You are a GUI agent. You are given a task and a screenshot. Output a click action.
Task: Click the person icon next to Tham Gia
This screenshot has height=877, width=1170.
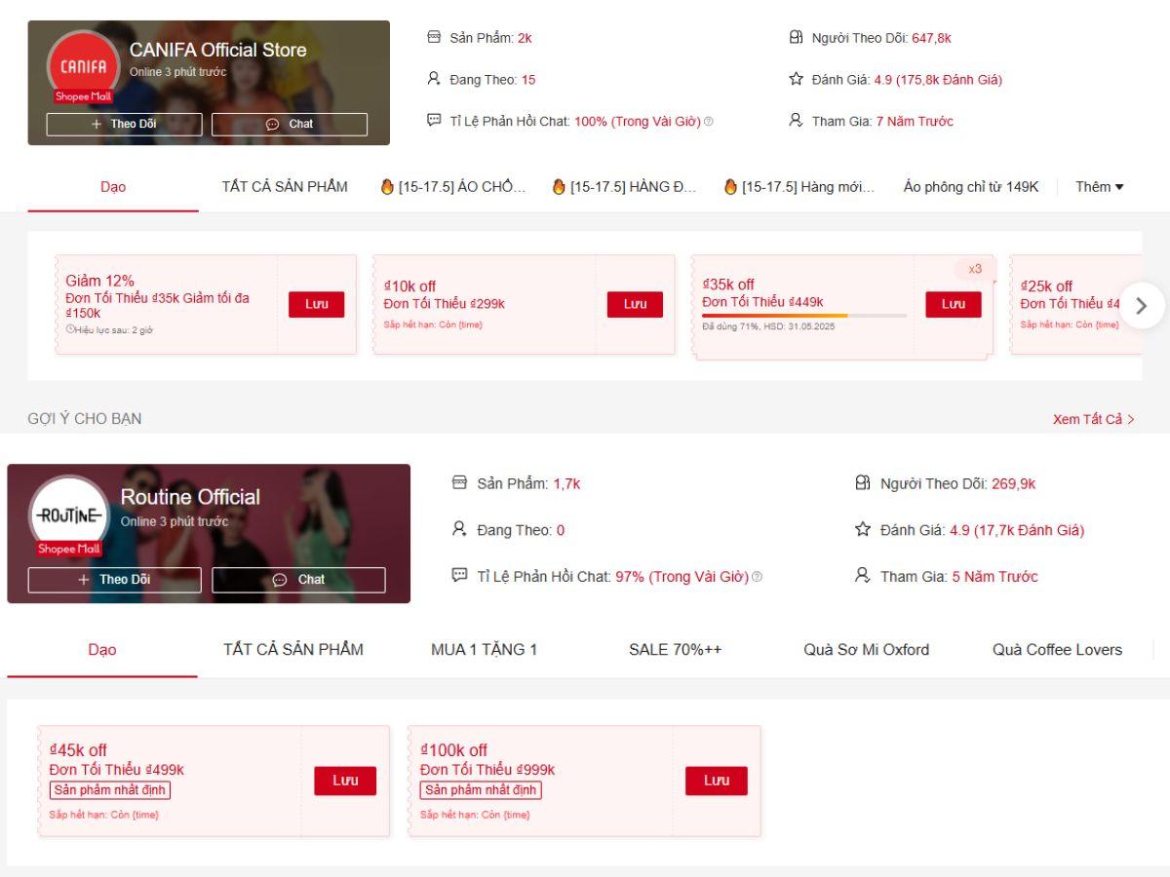[796, 121]
